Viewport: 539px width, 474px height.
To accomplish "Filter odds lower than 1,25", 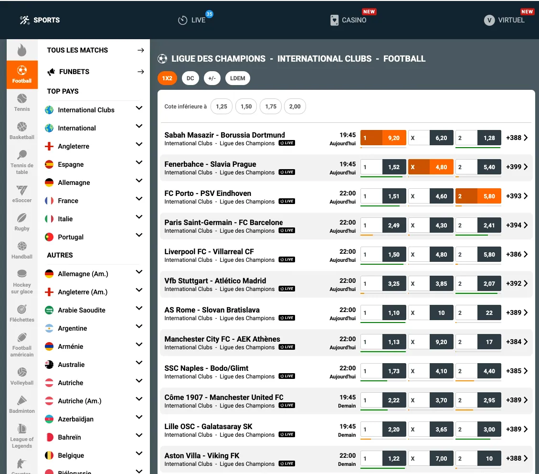I will 222,107.
